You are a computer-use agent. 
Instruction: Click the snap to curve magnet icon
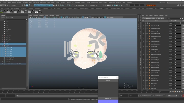point(63,5)
